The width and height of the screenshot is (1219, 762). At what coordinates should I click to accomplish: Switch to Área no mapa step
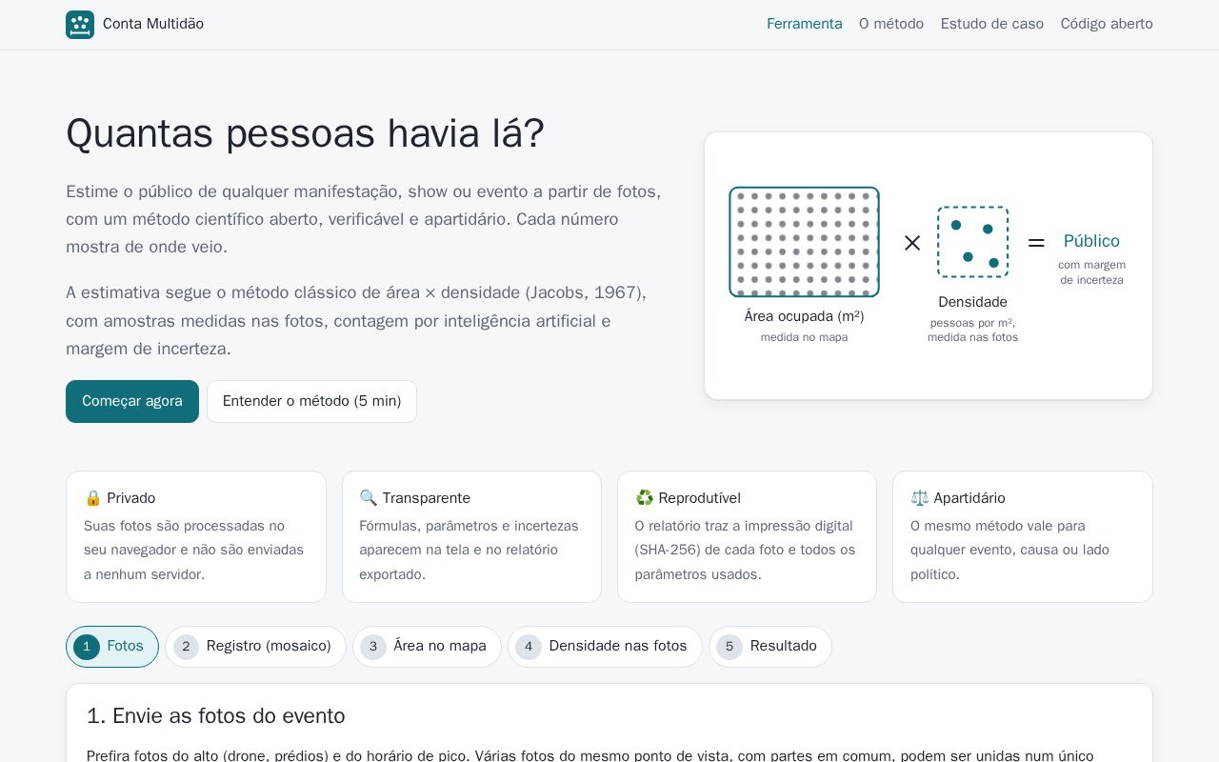[x=427, y=647]
